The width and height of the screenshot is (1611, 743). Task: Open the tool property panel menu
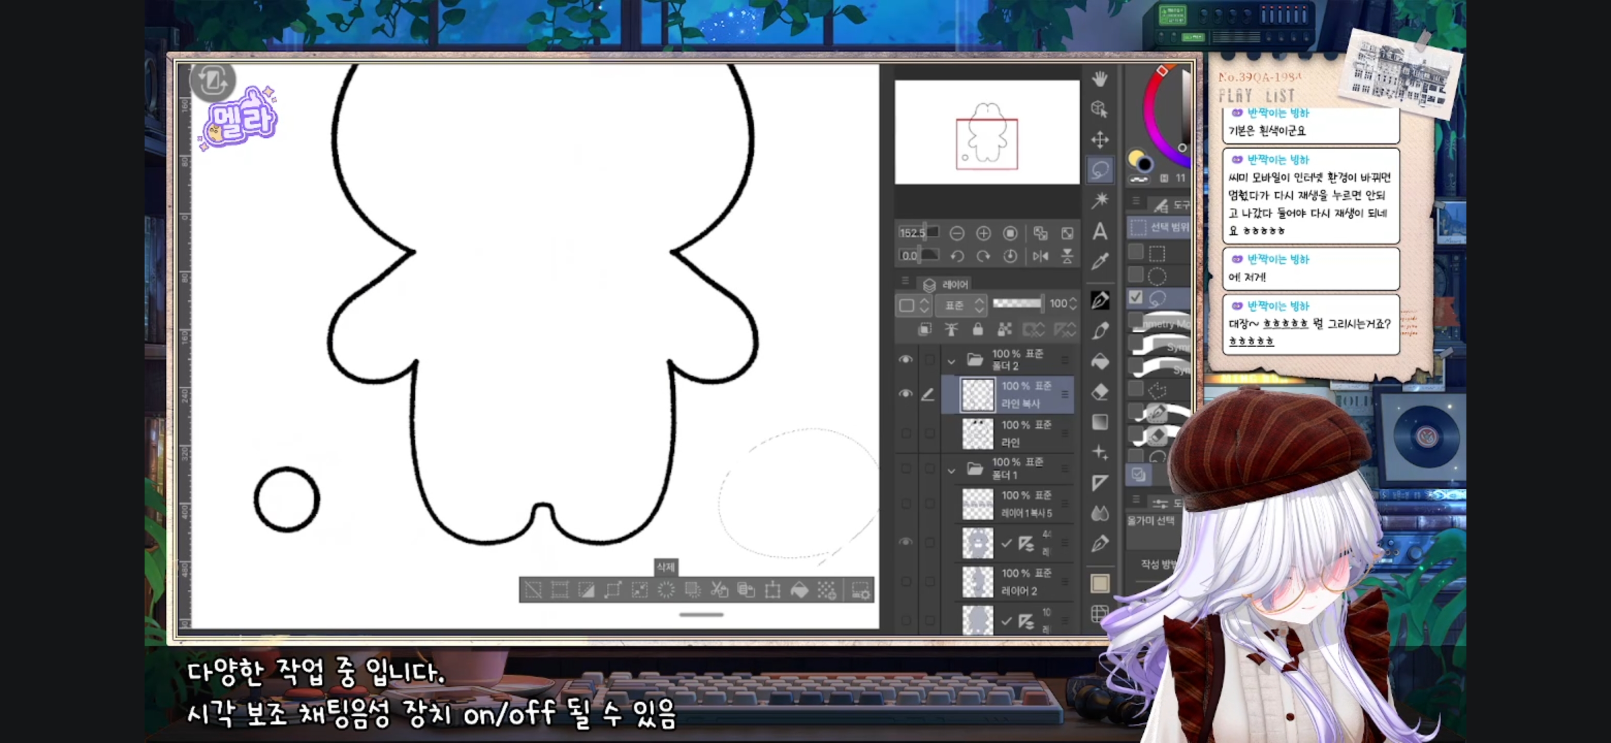tap(1136, 500)
